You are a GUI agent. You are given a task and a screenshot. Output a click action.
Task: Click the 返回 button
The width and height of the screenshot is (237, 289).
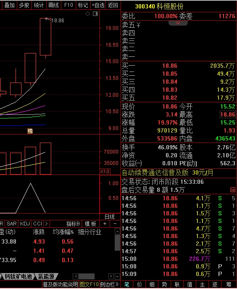click(113, 5)
